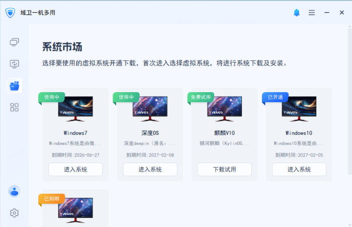Open the four-squares apps sidebar icon

click(15, 107)
